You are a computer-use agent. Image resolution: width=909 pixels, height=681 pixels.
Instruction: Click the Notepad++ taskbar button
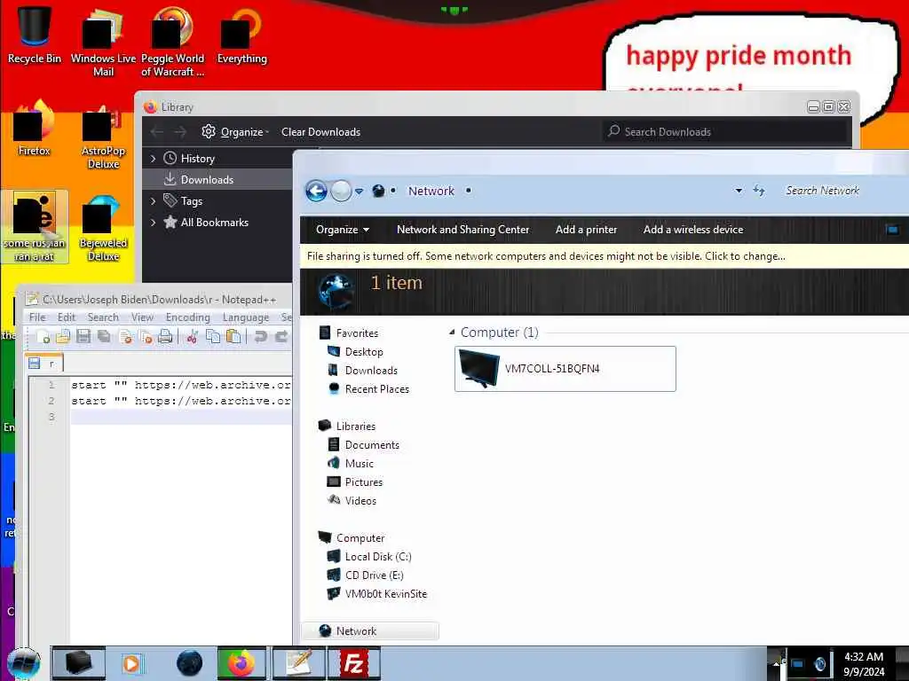pyautogui.click(x=298, y=663)
